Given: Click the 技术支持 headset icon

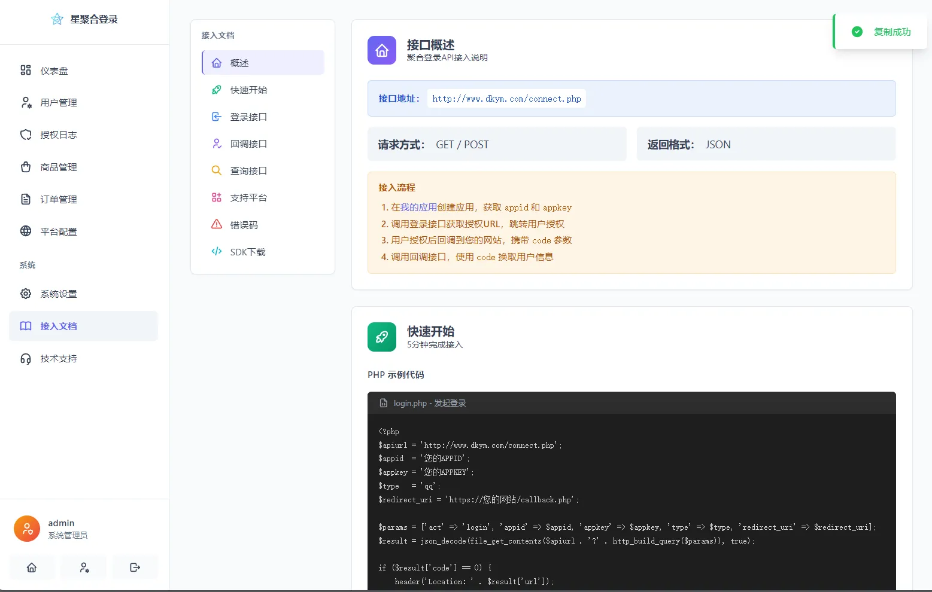Looking at the screenshot, I should [x=26, y=358].
